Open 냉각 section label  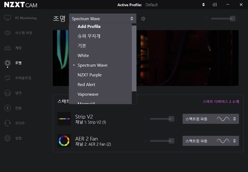pos(18,93)
